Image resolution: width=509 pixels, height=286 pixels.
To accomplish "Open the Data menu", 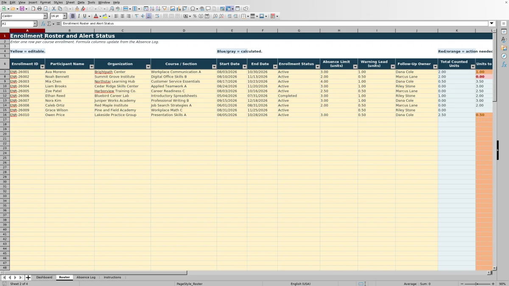I will (x=81, y=3).
